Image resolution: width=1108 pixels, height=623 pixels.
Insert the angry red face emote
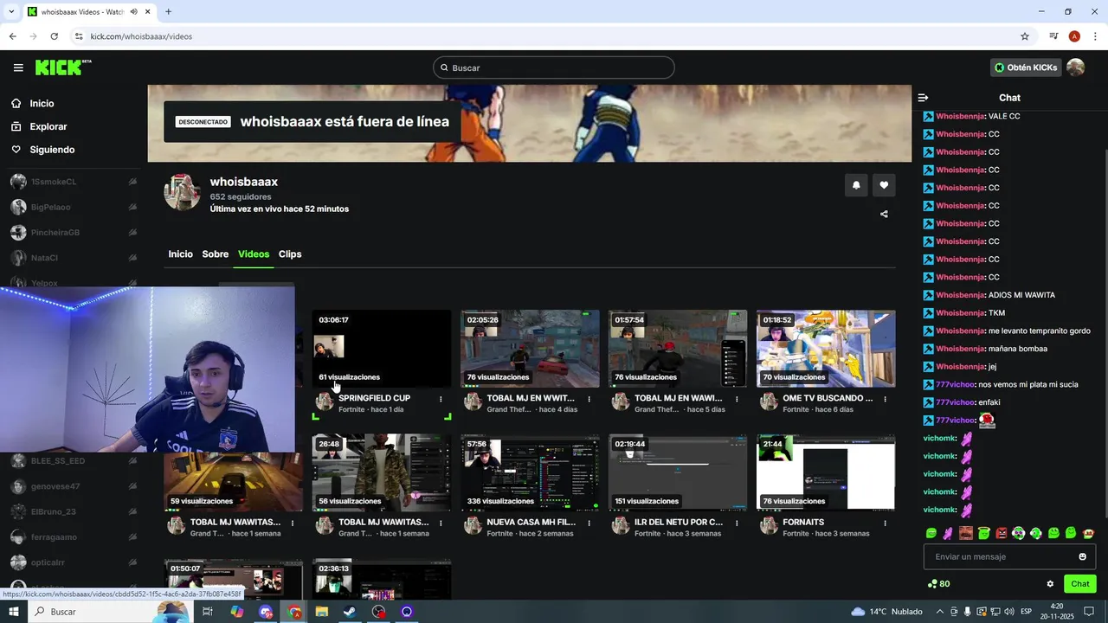point(1002,533)
